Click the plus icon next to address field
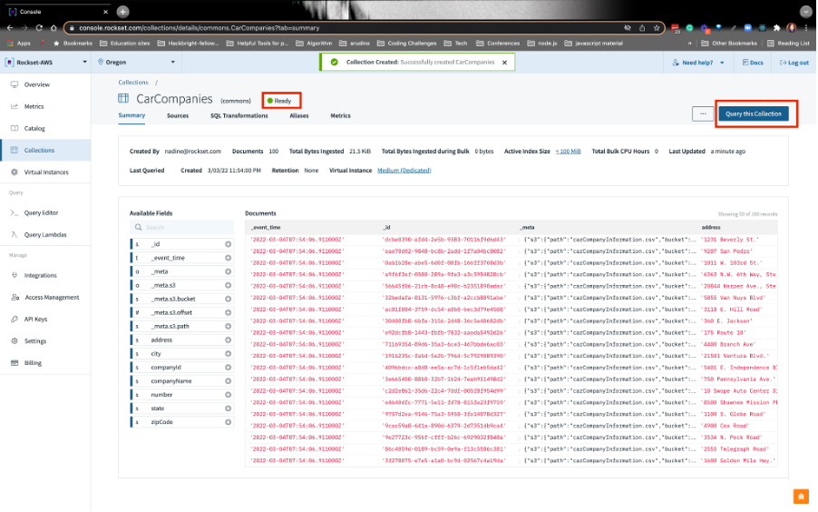This screenshot has height=512, width=818. (x=228, y=340)
